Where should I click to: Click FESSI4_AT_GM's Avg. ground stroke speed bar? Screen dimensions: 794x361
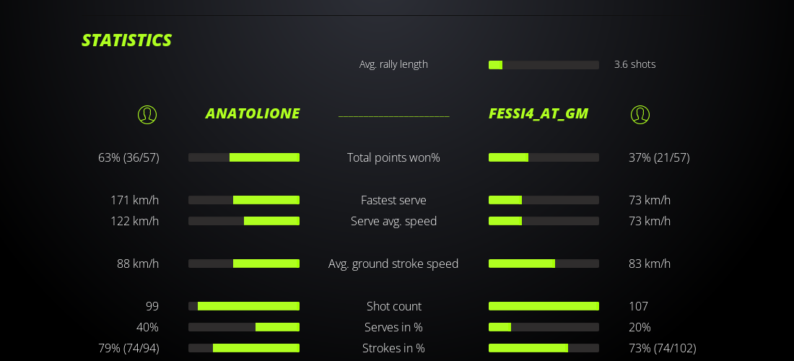(544, 264)
